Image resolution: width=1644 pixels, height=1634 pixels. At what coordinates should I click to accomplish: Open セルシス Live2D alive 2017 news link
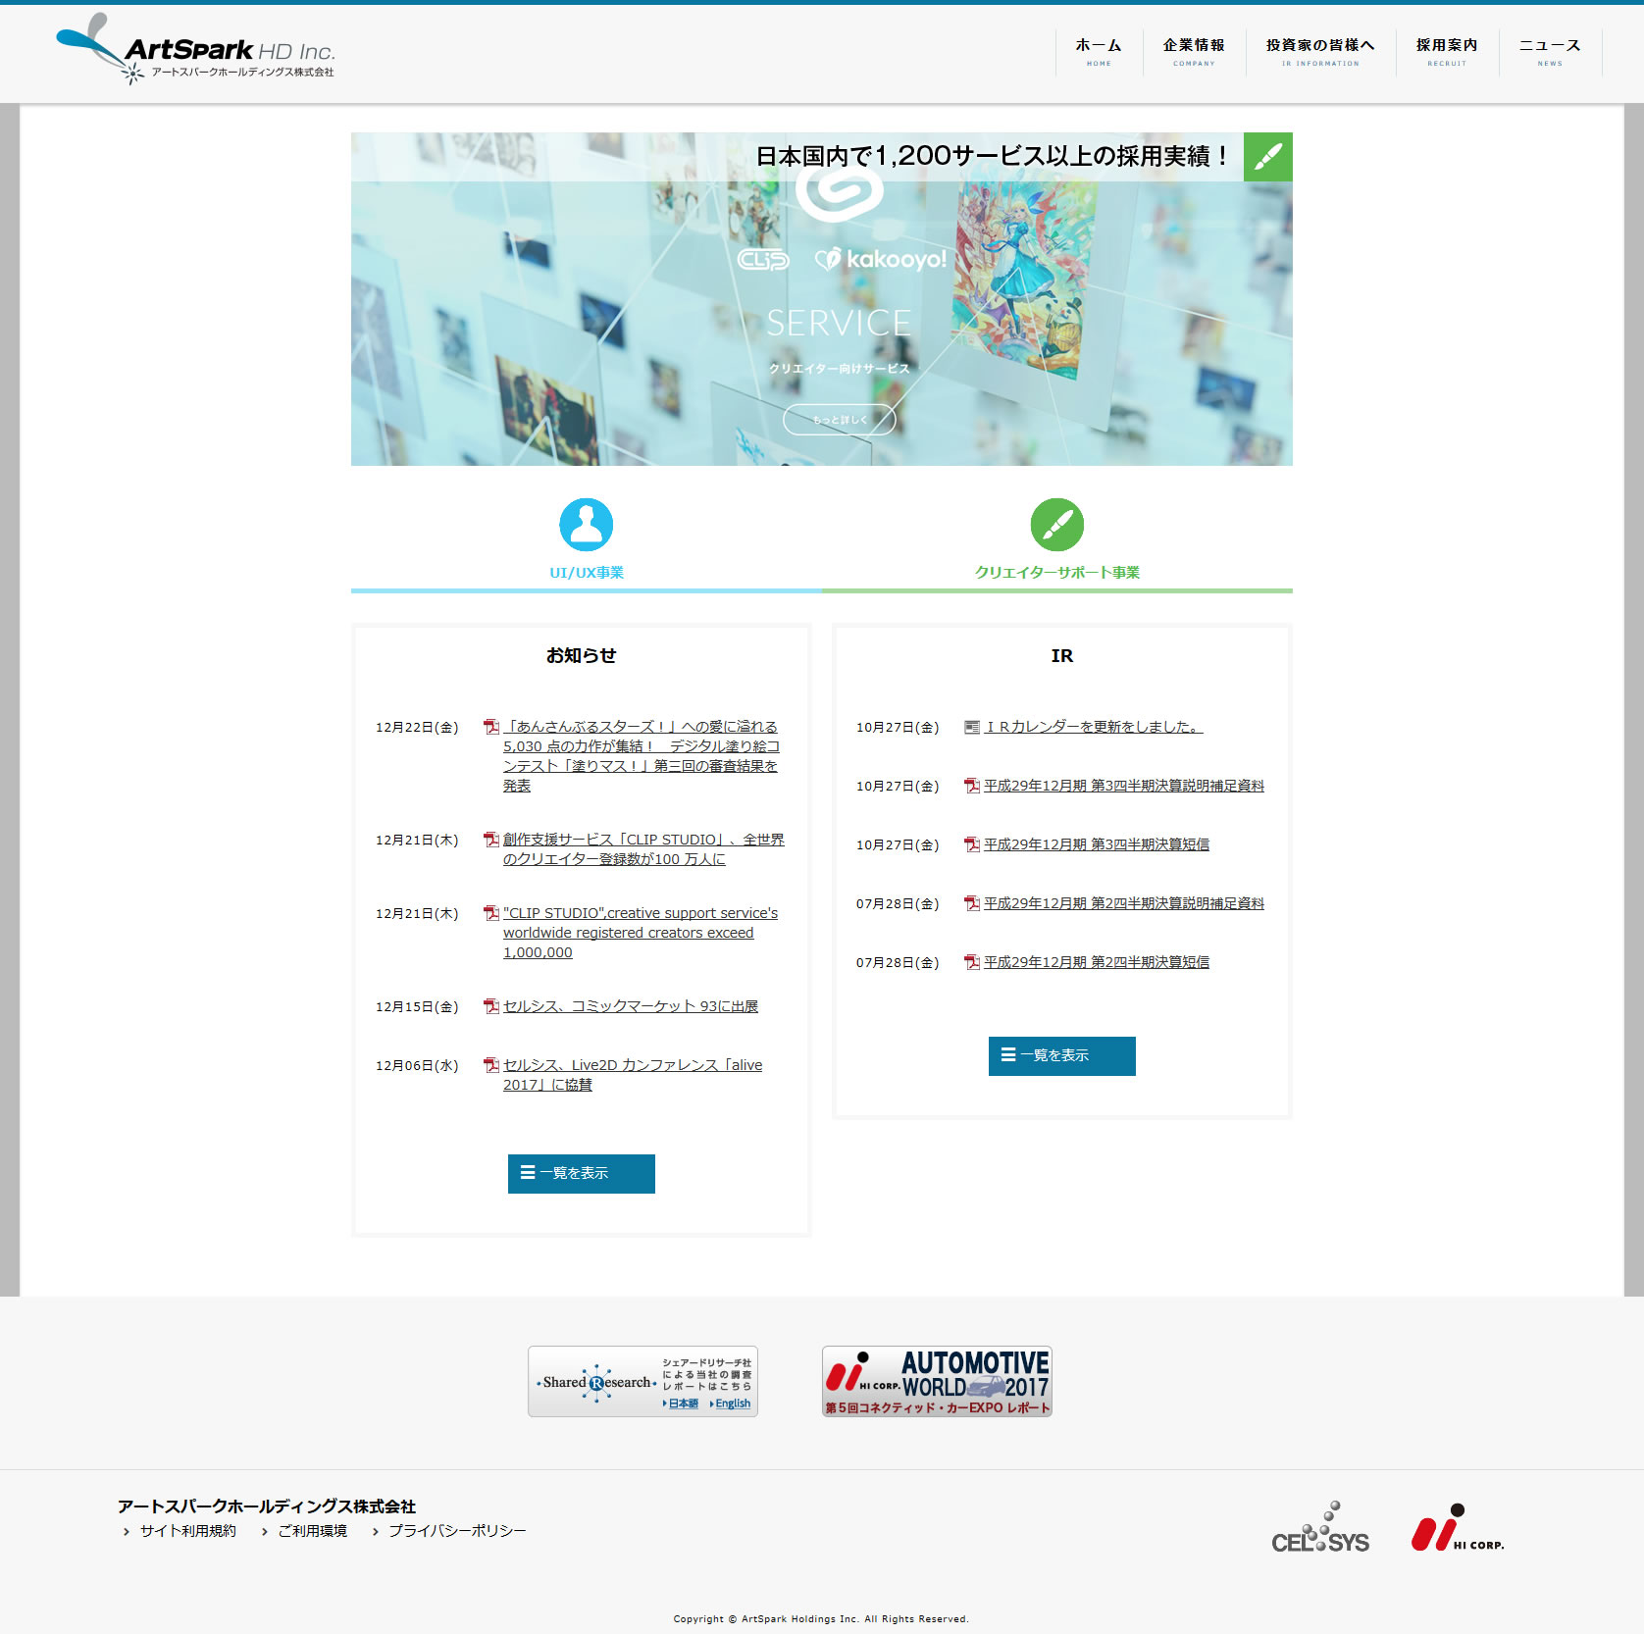point(633,1075)
